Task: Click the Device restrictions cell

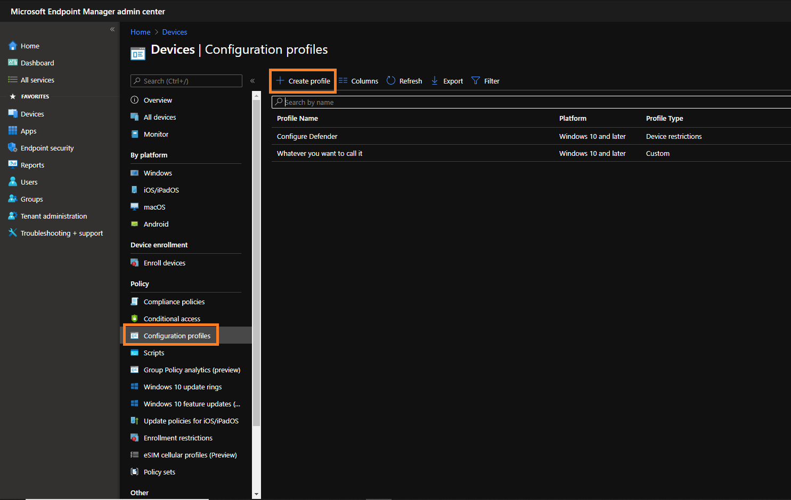Action: coord(674,136)
